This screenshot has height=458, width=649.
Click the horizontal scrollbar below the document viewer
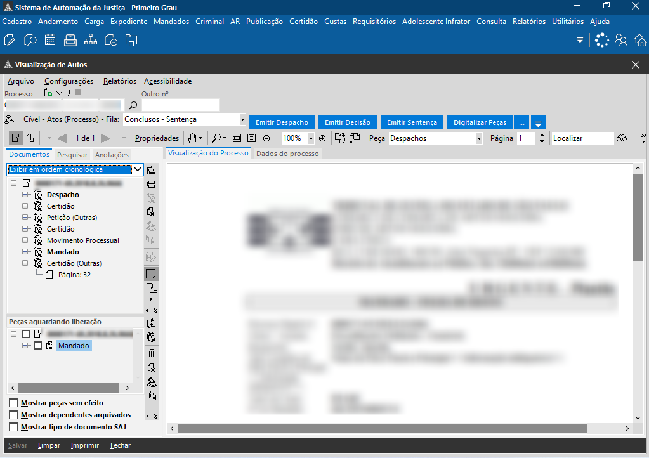point(383,428)
